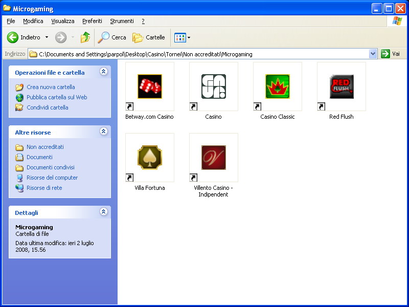
Task: Maximize the Microgaming window
Action: click(389, 9)
